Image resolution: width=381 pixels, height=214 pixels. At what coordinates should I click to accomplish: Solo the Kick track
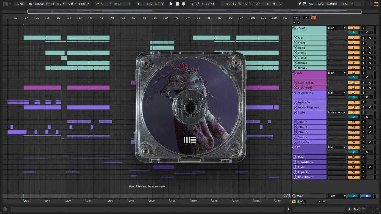(363, 38)
